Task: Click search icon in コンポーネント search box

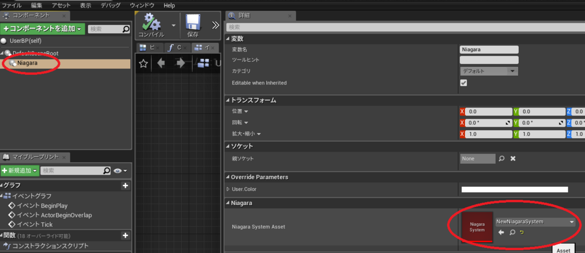Action: point(126,29)
